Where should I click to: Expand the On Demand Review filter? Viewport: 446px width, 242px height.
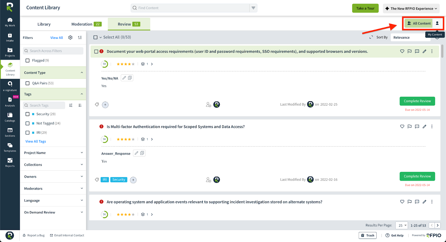pyautogui.click(x=53, y=212)
